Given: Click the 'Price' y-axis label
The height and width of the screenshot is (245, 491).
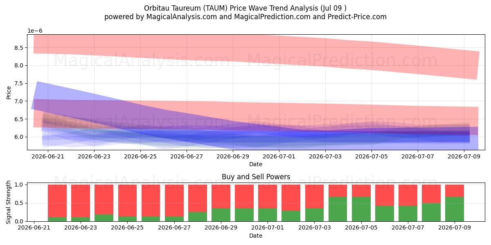Looking at the screenshot, I should pos(9,92).
